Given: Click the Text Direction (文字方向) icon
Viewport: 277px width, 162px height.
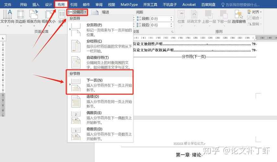Looking at the screenshot, I should point(7,16).
